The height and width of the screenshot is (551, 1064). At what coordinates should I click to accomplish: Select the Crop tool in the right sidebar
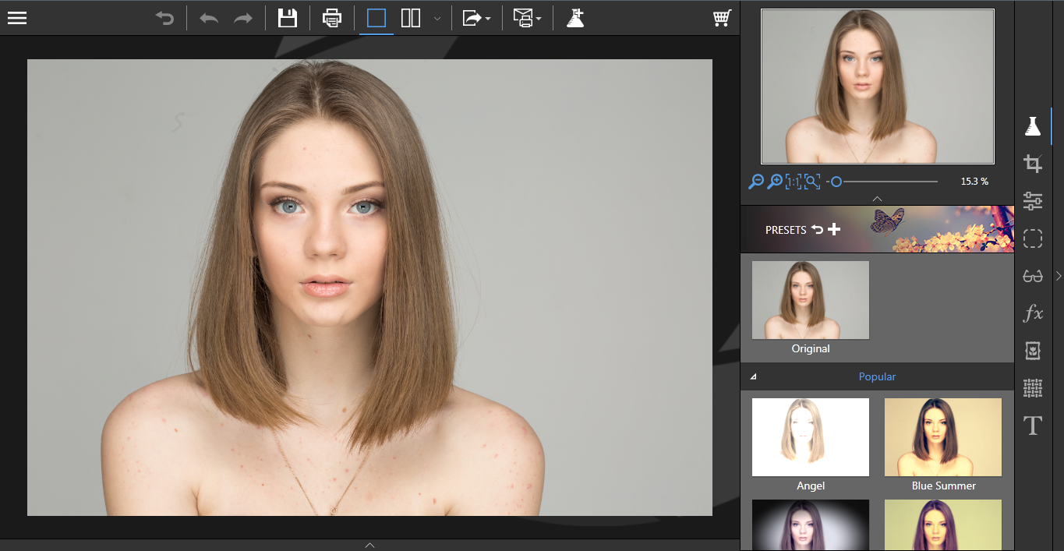pyautogui.click(x=1033, y=163)
